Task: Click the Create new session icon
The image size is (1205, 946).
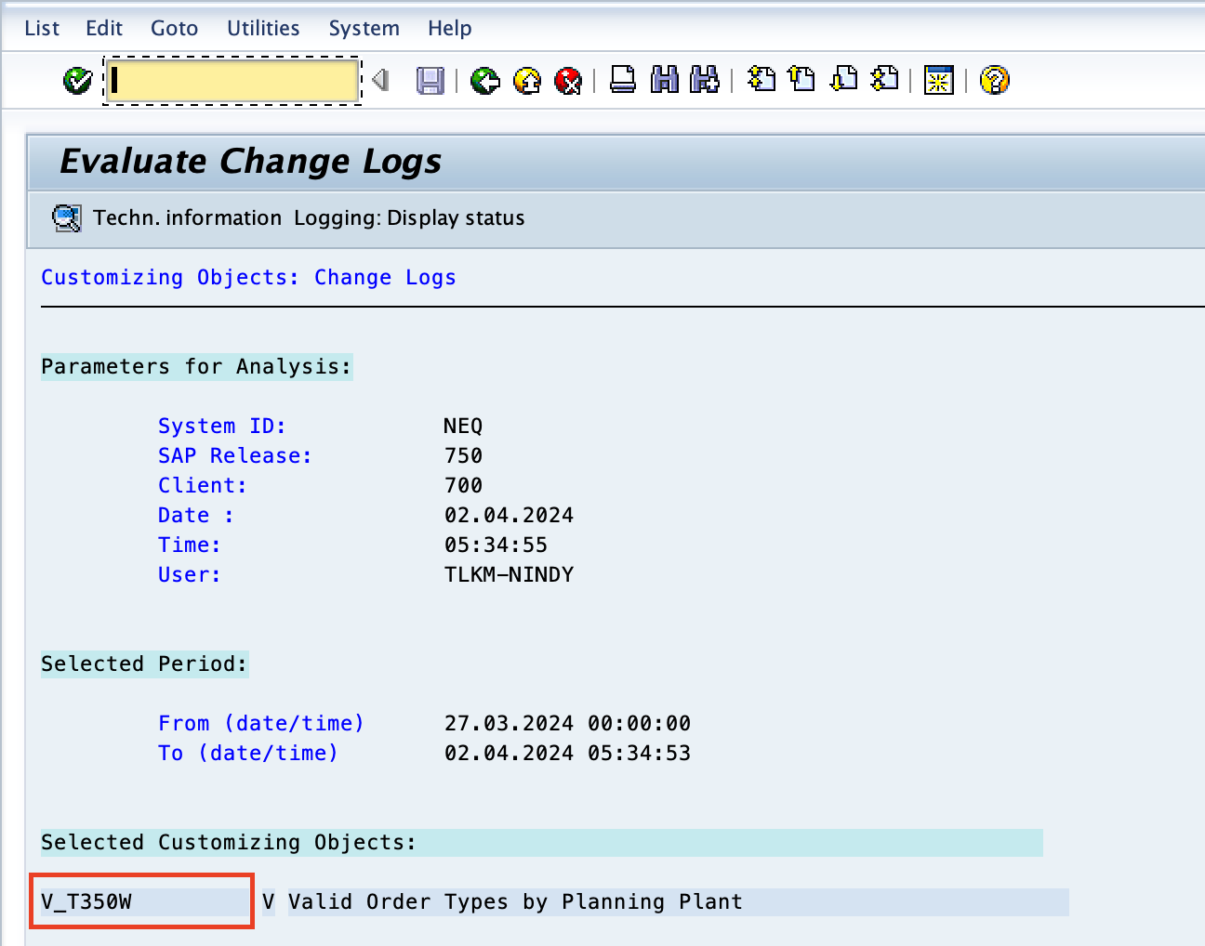Action: tap(939, 81)
